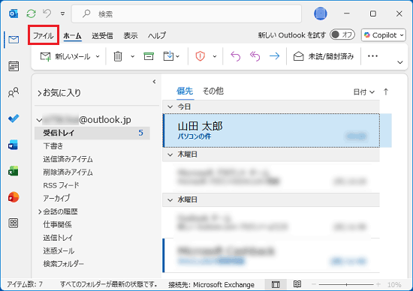Screen dimensions: 413x291
Task: Expand the お気に入り favorites section
Action: pyautogui.click(x=39, y=93)
